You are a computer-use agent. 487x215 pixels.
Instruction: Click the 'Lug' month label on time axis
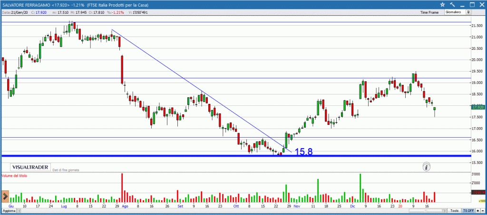(x=64, y=206)
